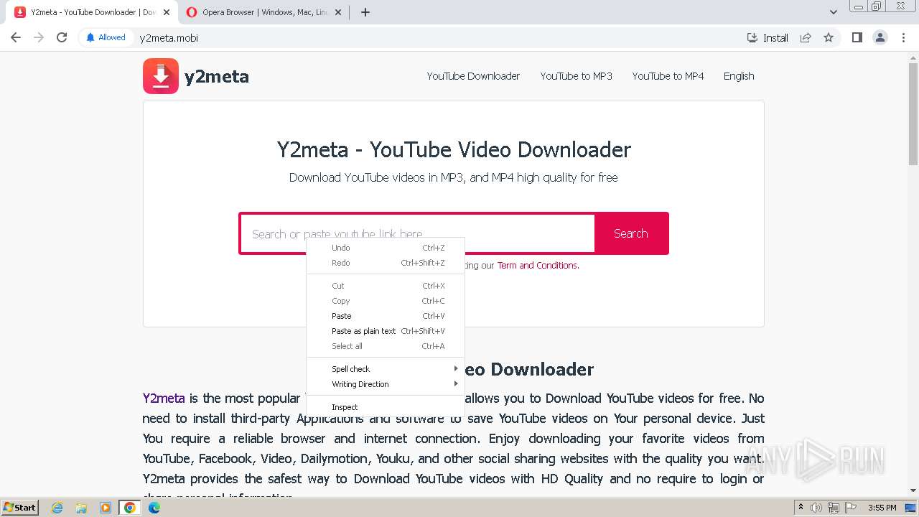Image resolution: width=919 pixels, height=517 pixels.
Task: Open YouTube to MP4 nav link
Action: pyautogui.click(x=668, y=76)
